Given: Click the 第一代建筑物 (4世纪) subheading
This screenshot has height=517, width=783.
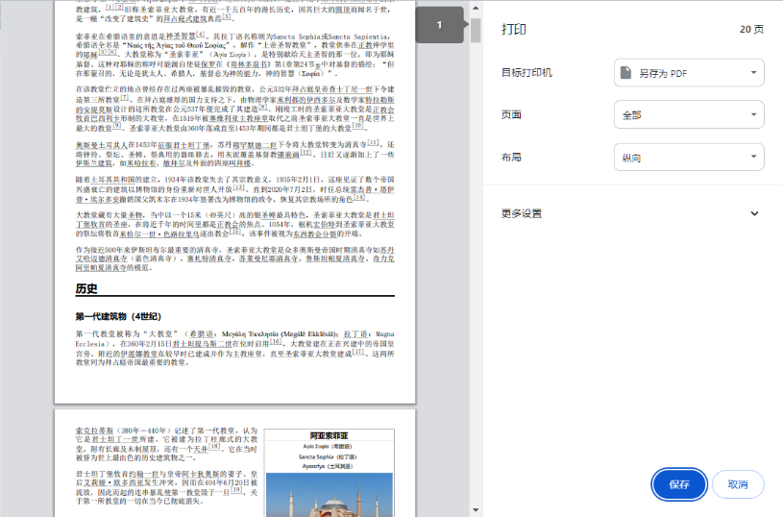Looking at the screenshot, I should (x=118, y=316).
